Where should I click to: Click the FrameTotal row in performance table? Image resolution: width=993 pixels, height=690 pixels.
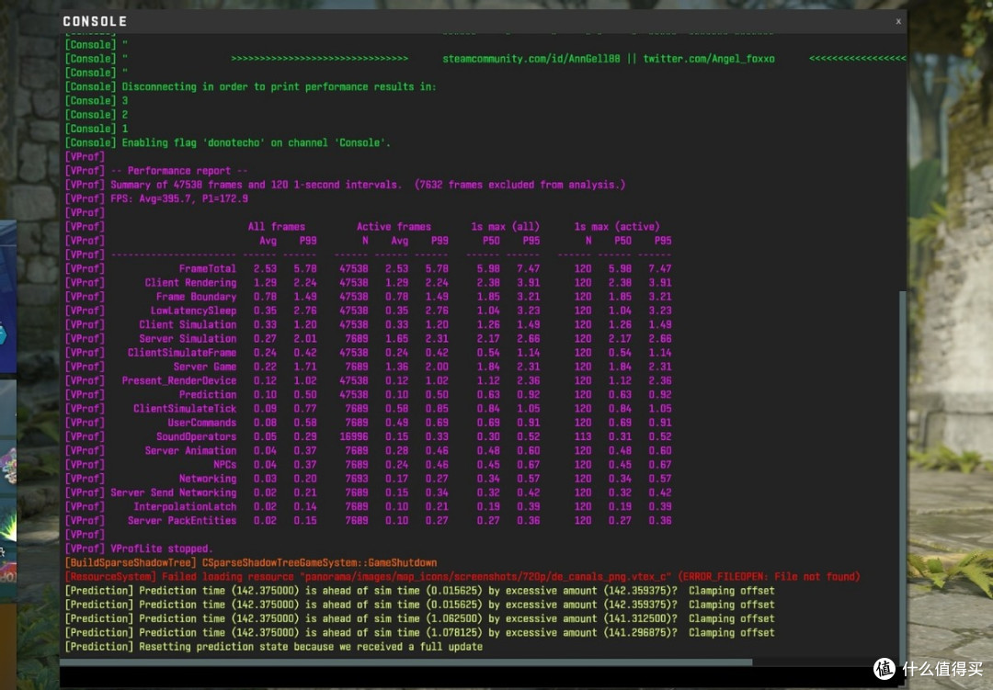tap(368, 268)
